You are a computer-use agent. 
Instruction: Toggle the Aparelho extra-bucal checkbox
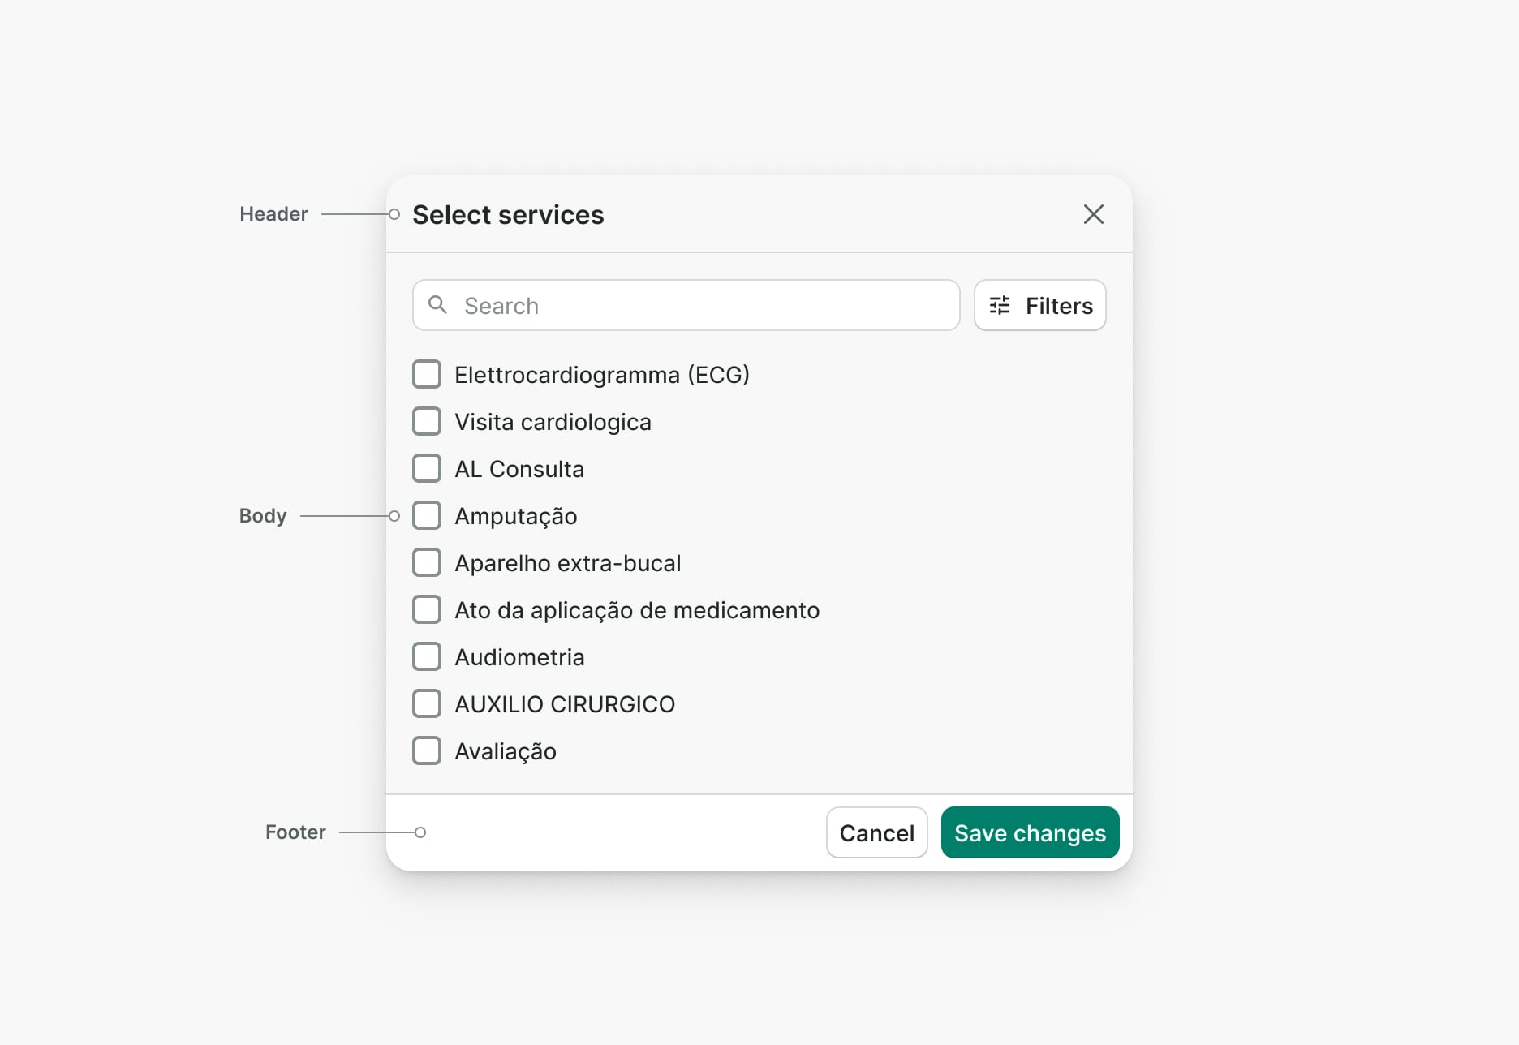(x=427, y=563)
